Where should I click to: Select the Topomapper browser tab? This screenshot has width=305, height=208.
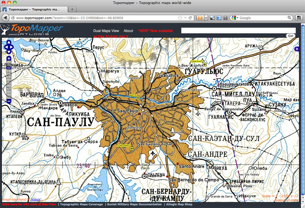click(x=34, y=9)
